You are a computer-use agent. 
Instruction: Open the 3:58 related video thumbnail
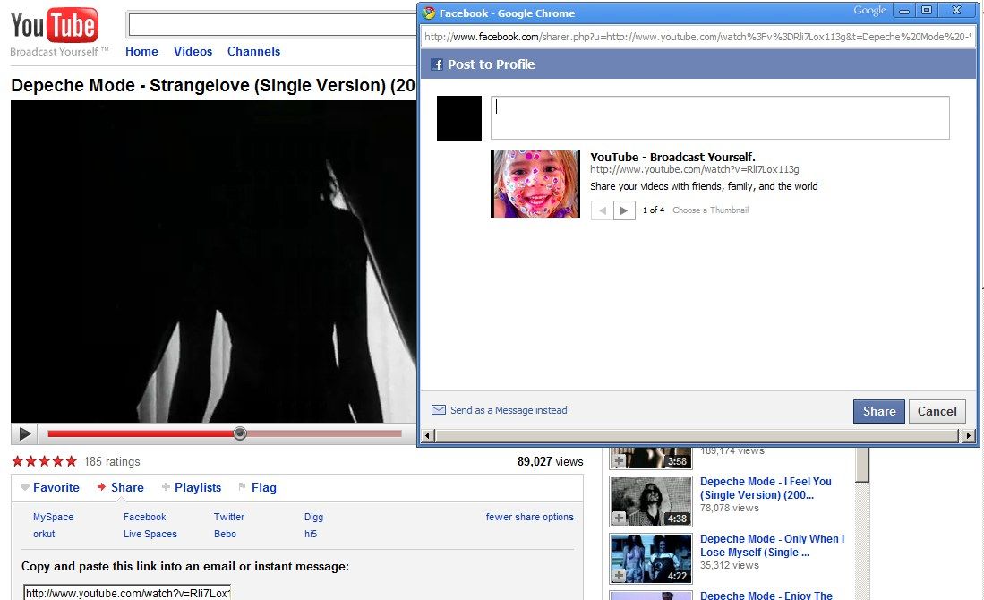[x=651, y=459]
